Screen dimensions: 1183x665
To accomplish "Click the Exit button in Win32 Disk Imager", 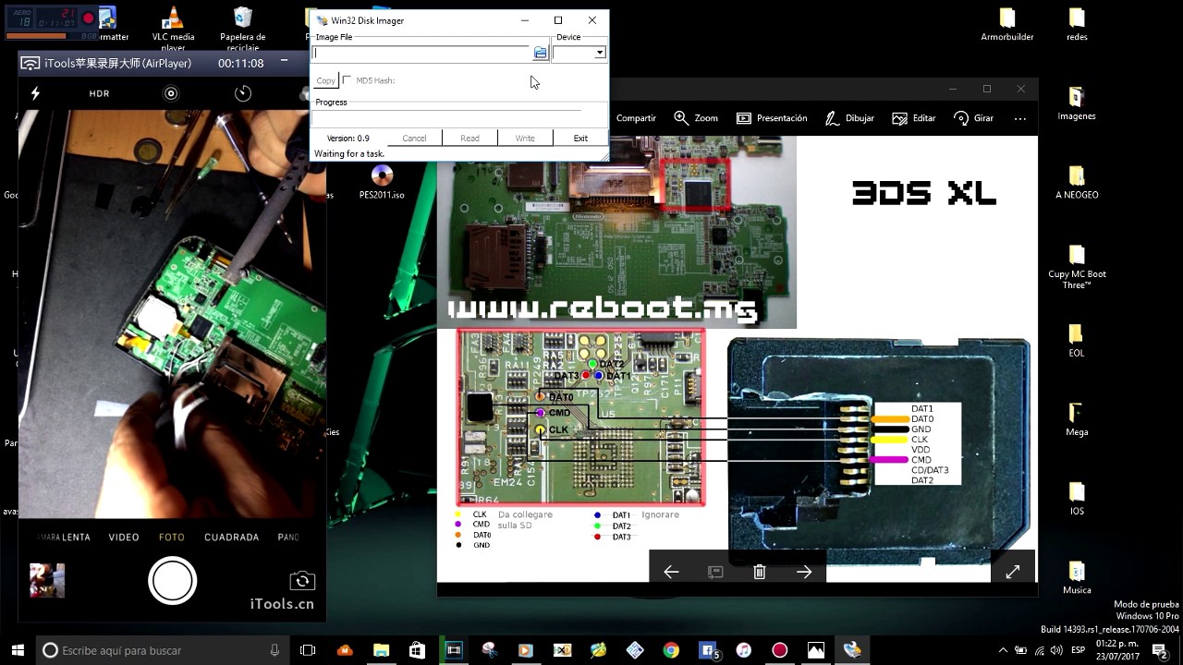I will pos(580,139).
